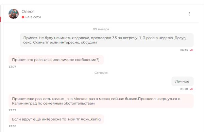Viewport: 204px width, 132px height.
Task: Click the 01:18 sent time label
Action: pos(184,89)
